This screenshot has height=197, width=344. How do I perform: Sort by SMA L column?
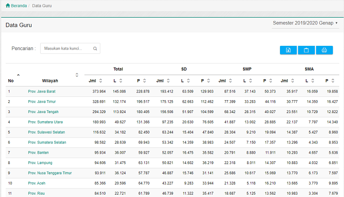pyautogui.click(x=313, y=81)
